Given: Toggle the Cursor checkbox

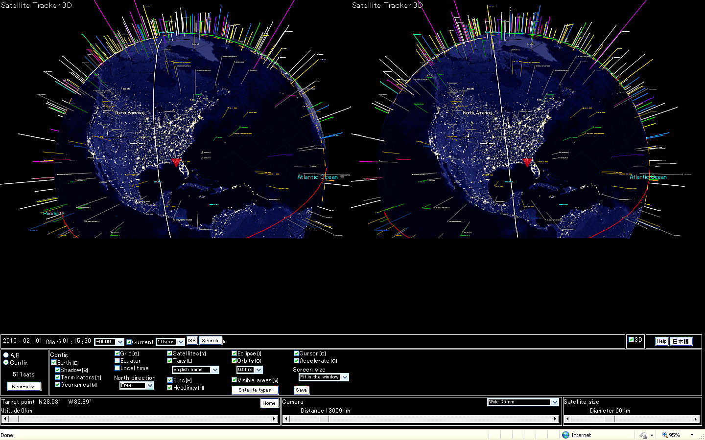Looking at the screenshot, I should point(296,353).
